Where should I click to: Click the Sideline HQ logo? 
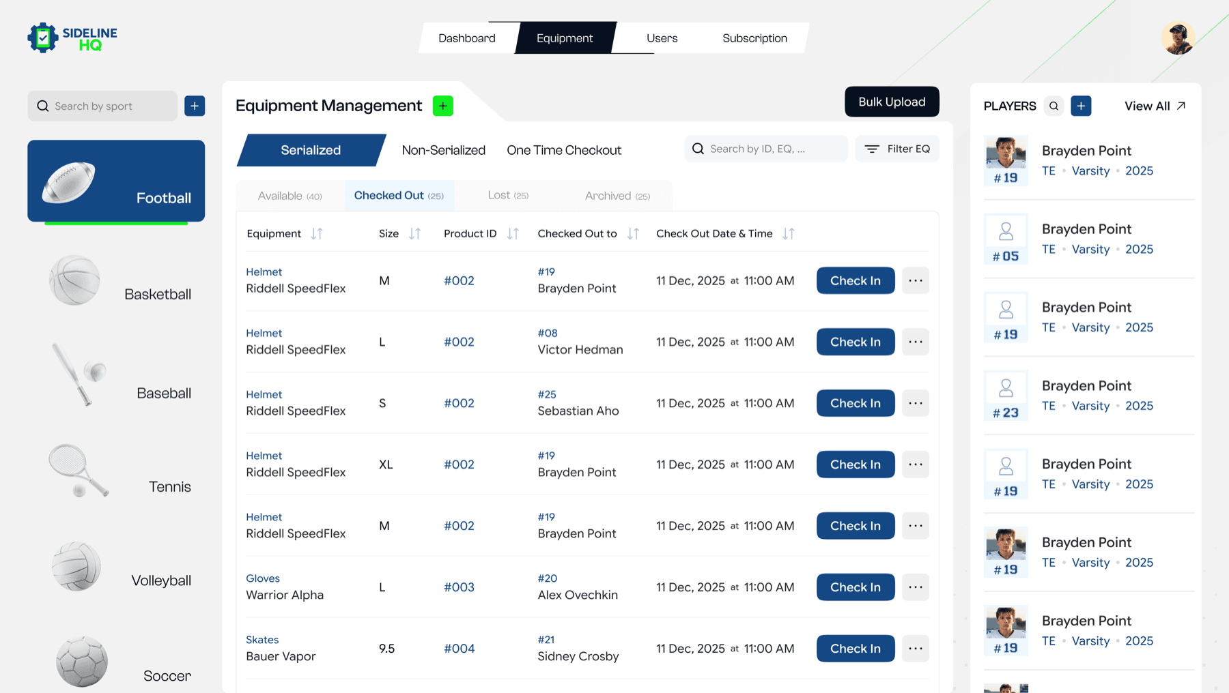[x=72, y=38]
